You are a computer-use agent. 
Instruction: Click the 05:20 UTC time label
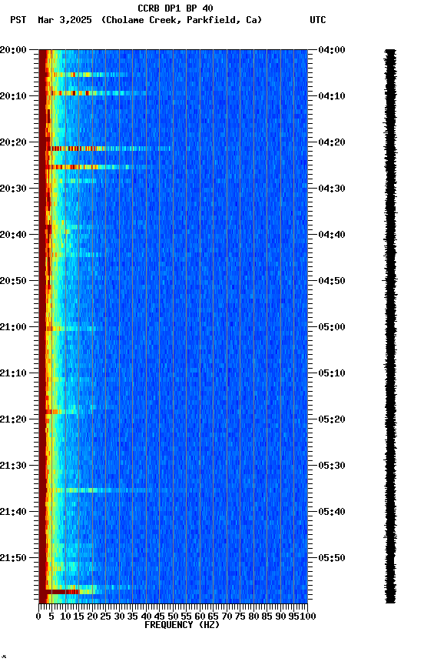click(332, 419)
